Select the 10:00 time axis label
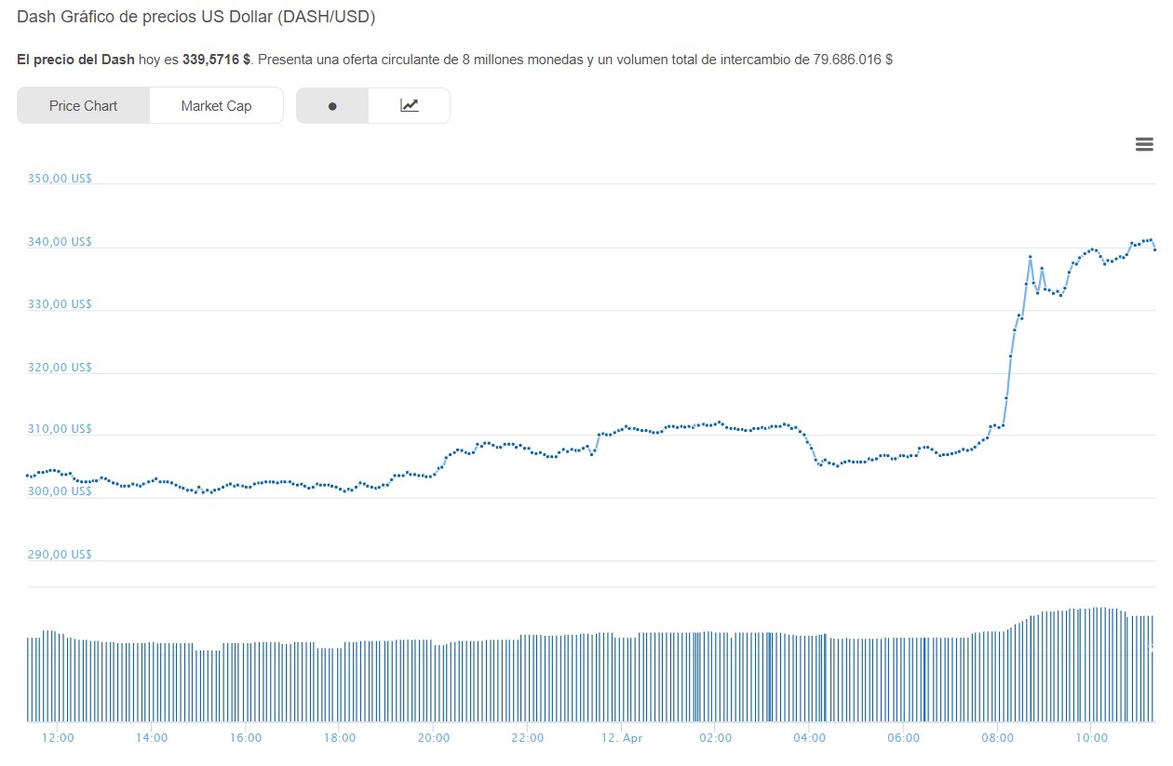Viewport: 1173px width, 766px height. (1091, 738)
